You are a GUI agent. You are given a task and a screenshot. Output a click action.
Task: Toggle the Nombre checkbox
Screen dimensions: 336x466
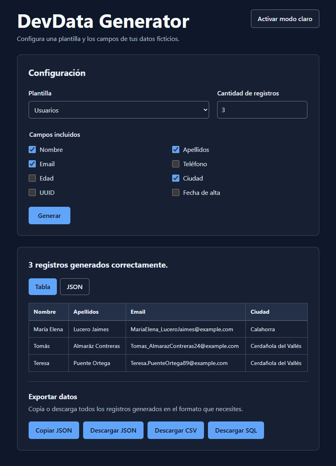click(32, 150)
